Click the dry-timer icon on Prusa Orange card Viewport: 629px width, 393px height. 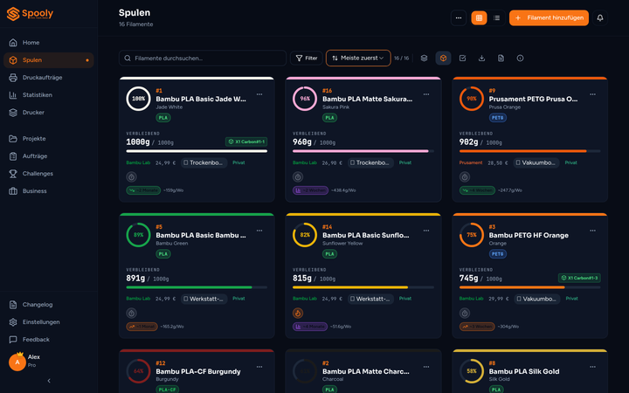pos(465,176)
